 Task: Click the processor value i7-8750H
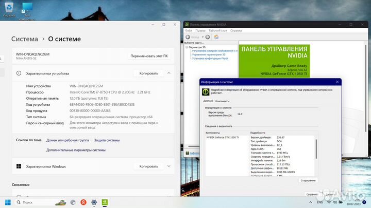110,92
